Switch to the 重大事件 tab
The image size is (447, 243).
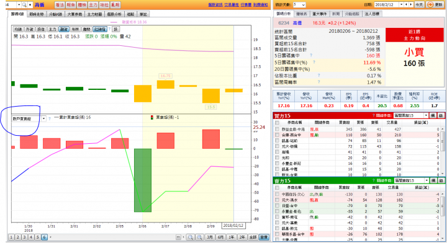pos(319,14)
